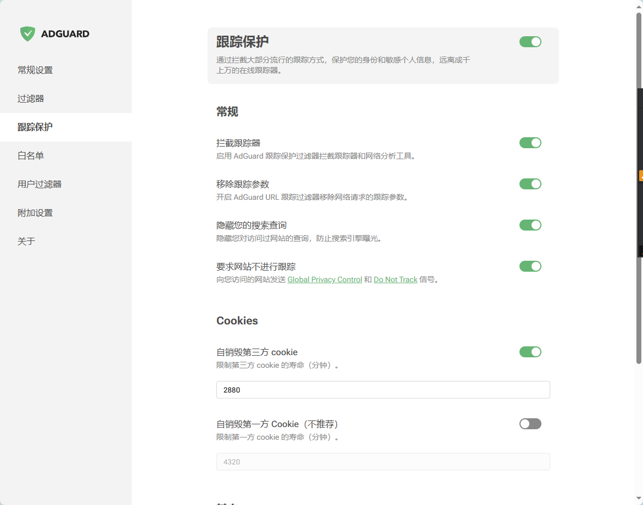Viewport: 643px width, 505px height.
Task: Enable 自销毁第一方 Cookie toggle
Action: 530,424
